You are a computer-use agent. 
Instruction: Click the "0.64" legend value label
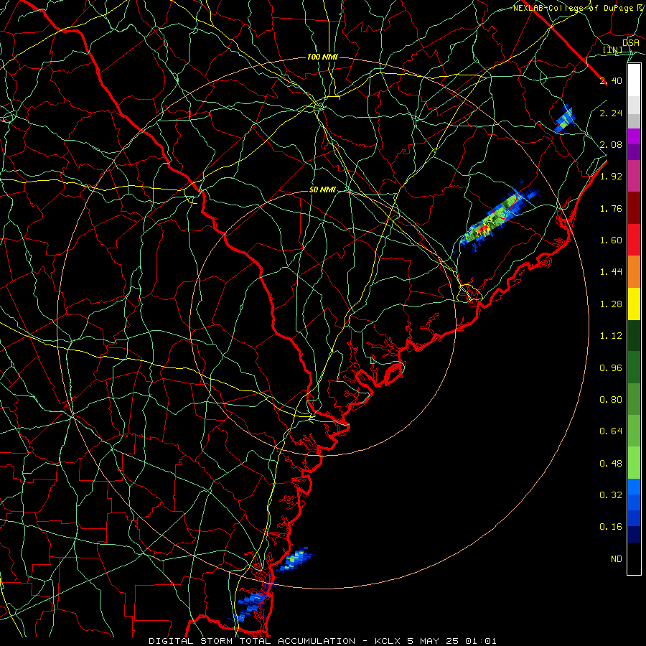coord(611,431)
